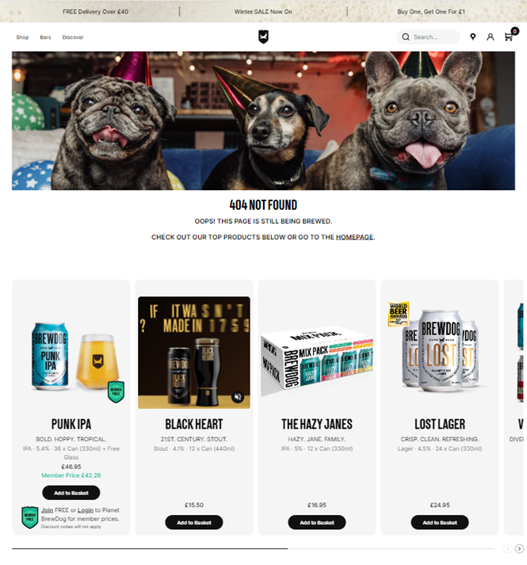
Task: Add Punk IPA to basket
Action: pos(71,493)
